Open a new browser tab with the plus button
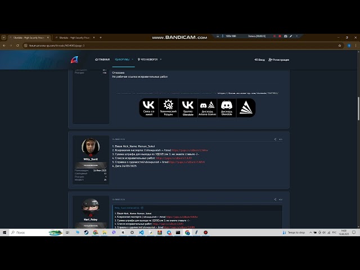This screenshot has width=360, height=270. click(101, 38)
